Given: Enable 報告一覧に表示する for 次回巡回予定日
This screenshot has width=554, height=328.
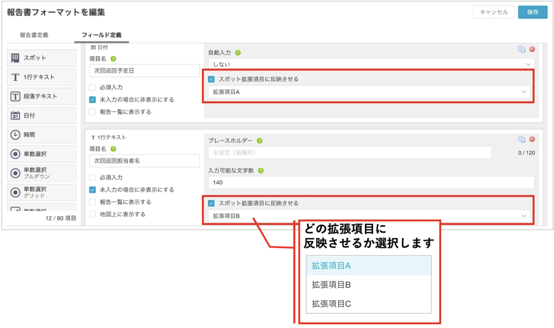Looking at the screenshot, I should [x=93, y=112].
